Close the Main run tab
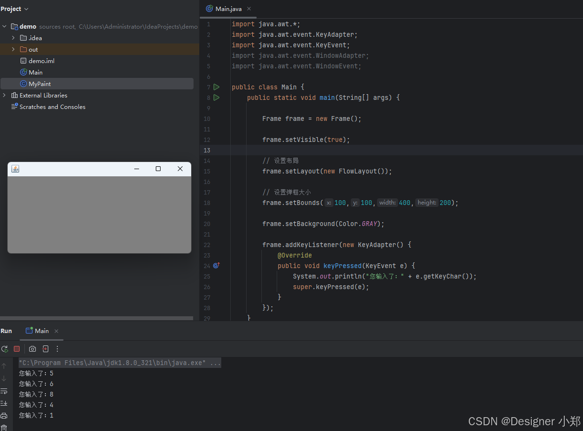Screen dimensions: 583x431 coord(56,331)
